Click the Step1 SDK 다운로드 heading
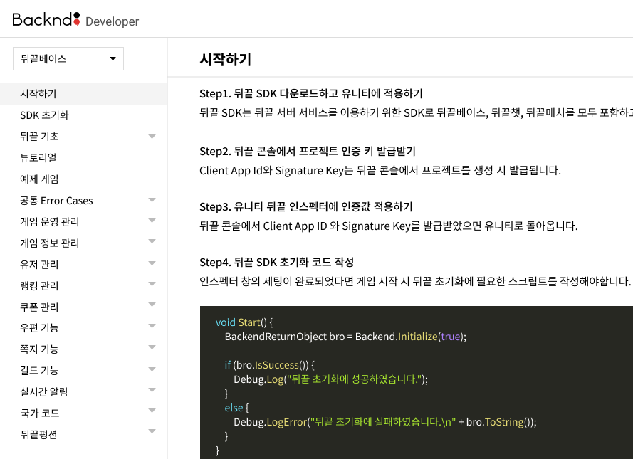The height and width of the screenshot is (459, 633). [311, 93]
